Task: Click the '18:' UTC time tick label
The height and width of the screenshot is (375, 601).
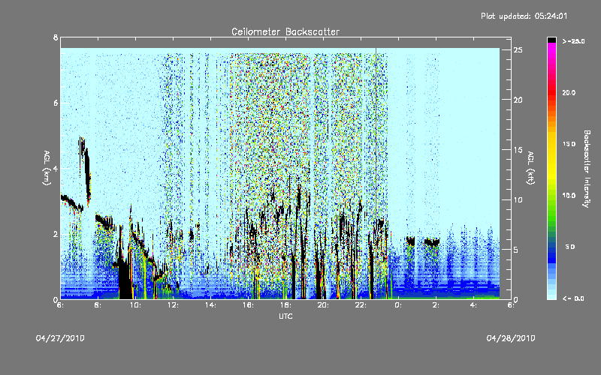Action: coord(285,305)
